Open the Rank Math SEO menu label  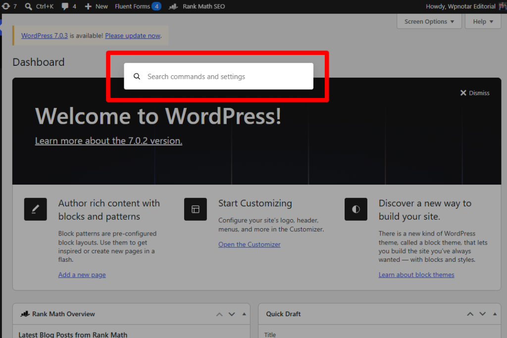coord(203,6)
